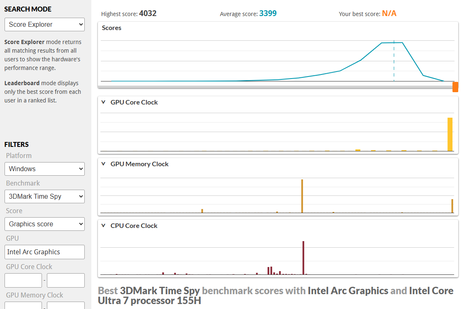The image size is (464, 309).
Task: Click the GPU Core Clock chart title text
Action: 134,102
